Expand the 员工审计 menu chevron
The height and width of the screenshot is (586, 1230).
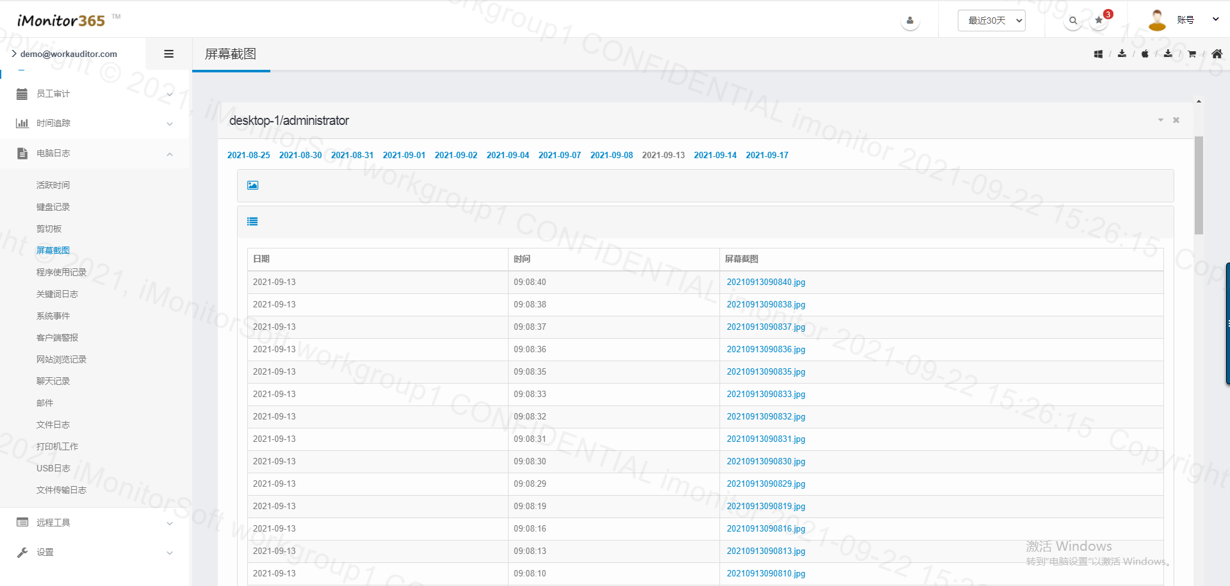tap(170, 94)
